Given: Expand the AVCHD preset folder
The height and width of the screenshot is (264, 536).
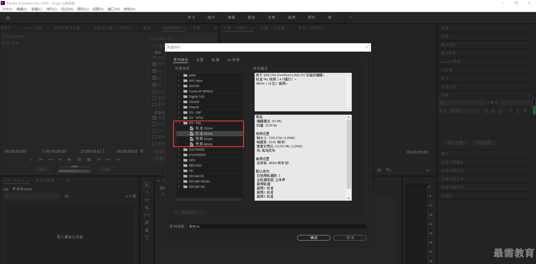Looking at the screenshot, I should [179, 86].
